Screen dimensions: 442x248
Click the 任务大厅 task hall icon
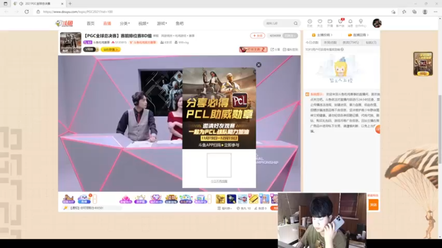click(68, 199)
